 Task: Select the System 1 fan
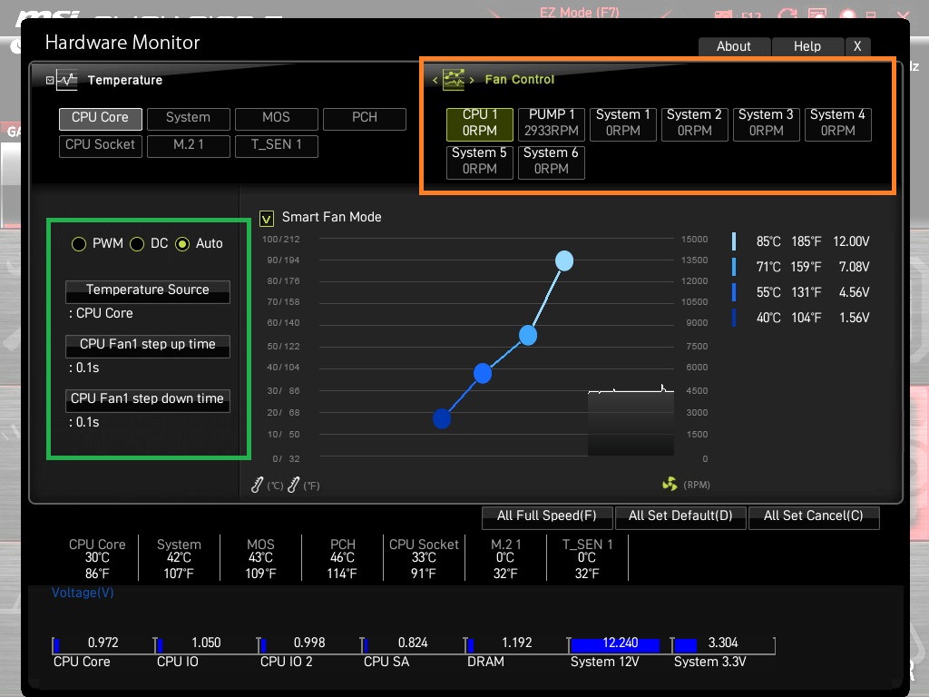pos(622,123)
